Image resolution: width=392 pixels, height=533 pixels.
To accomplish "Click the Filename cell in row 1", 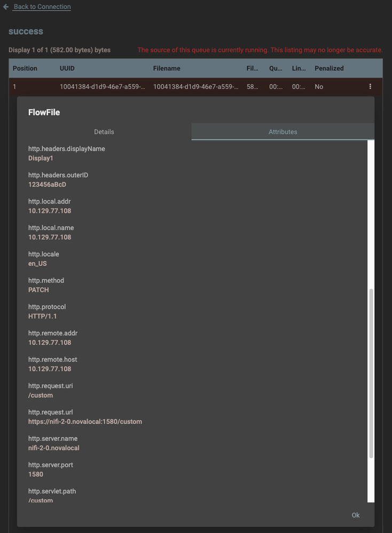I will point(195,87).
